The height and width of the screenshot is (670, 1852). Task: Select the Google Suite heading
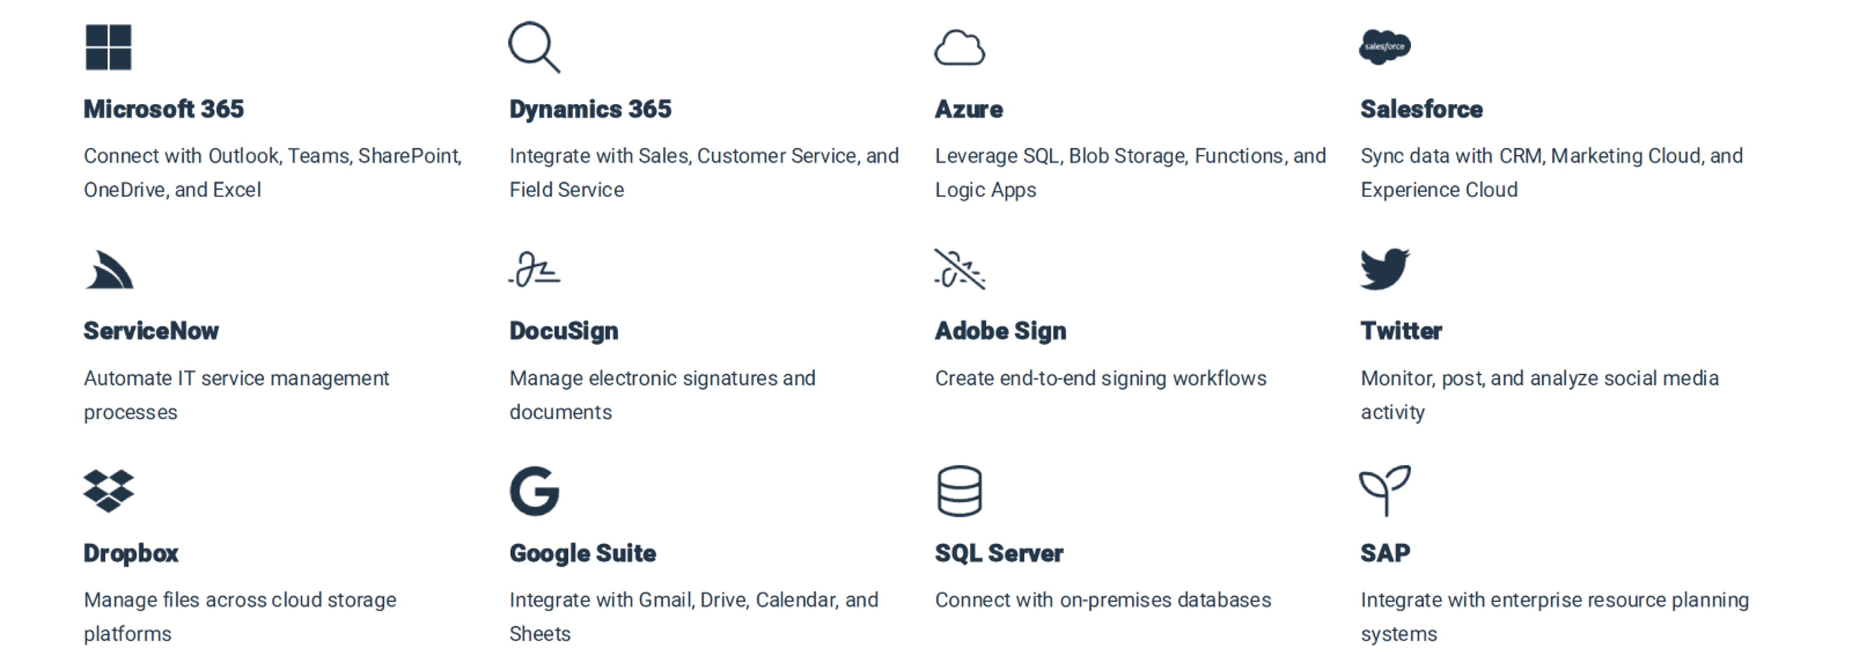pyautogui.click(x=582, y=553)
